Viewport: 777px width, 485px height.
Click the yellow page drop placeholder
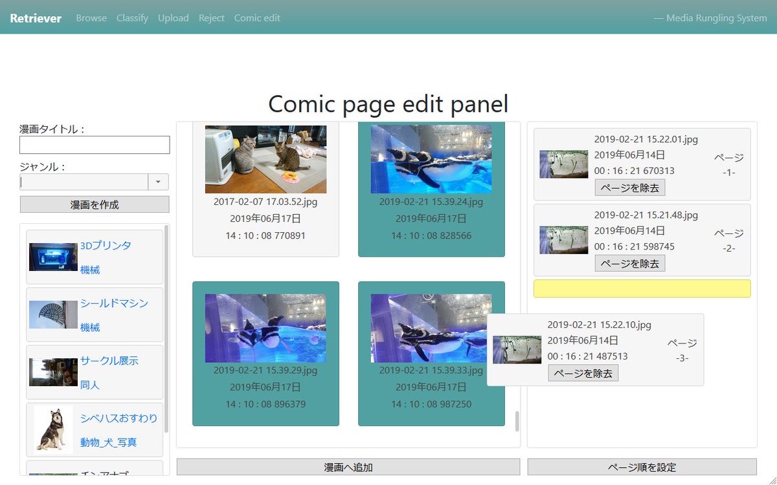coord(642,288)
